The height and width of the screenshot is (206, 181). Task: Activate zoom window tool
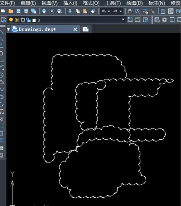(145, 11)
